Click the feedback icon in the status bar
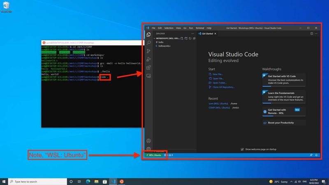329x185 pixels. 311,155
